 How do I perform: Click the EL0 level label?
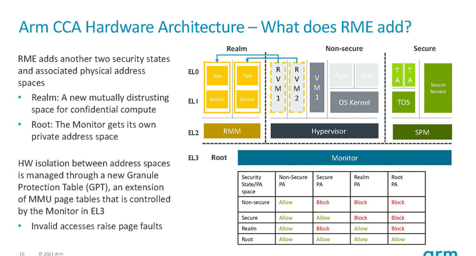click(x=193, y=72)
